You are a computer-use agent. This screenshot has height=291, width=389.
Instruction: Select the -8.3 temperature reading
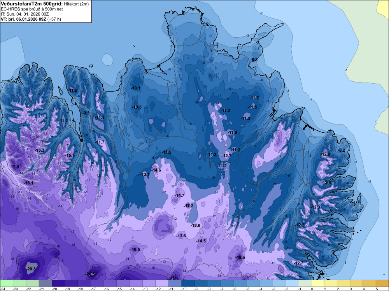coord(254,60)
